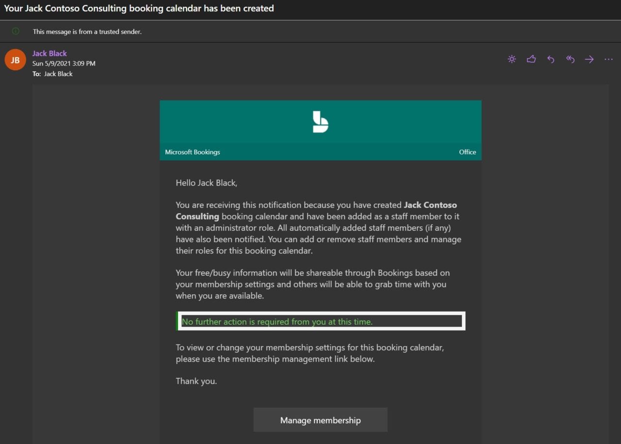Click the Reply all double-arrow icon
This screenshot has width=621, height=444.
570,59
